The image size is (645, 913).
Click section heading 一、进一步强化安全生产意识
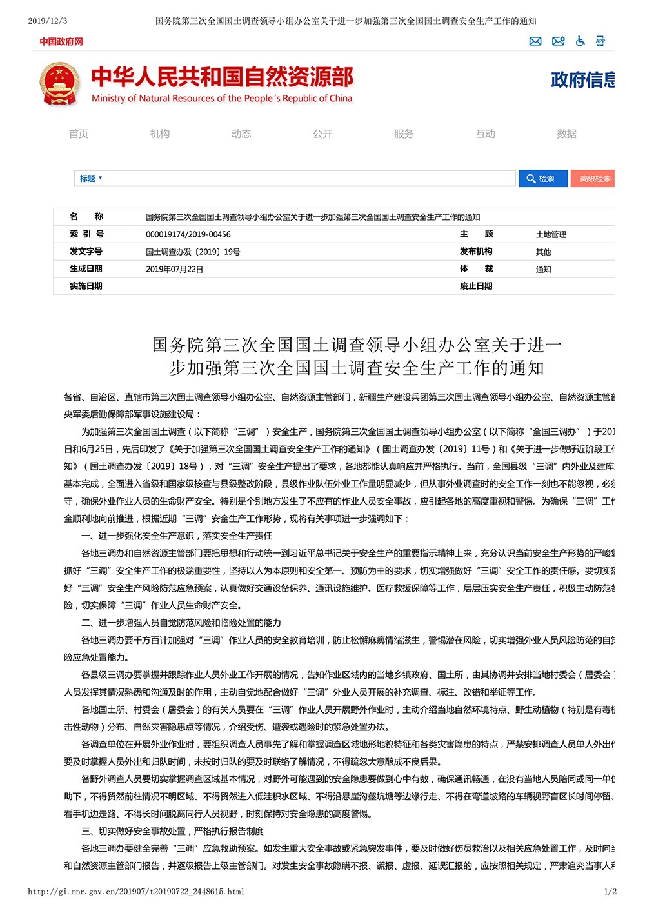[177, 536]
